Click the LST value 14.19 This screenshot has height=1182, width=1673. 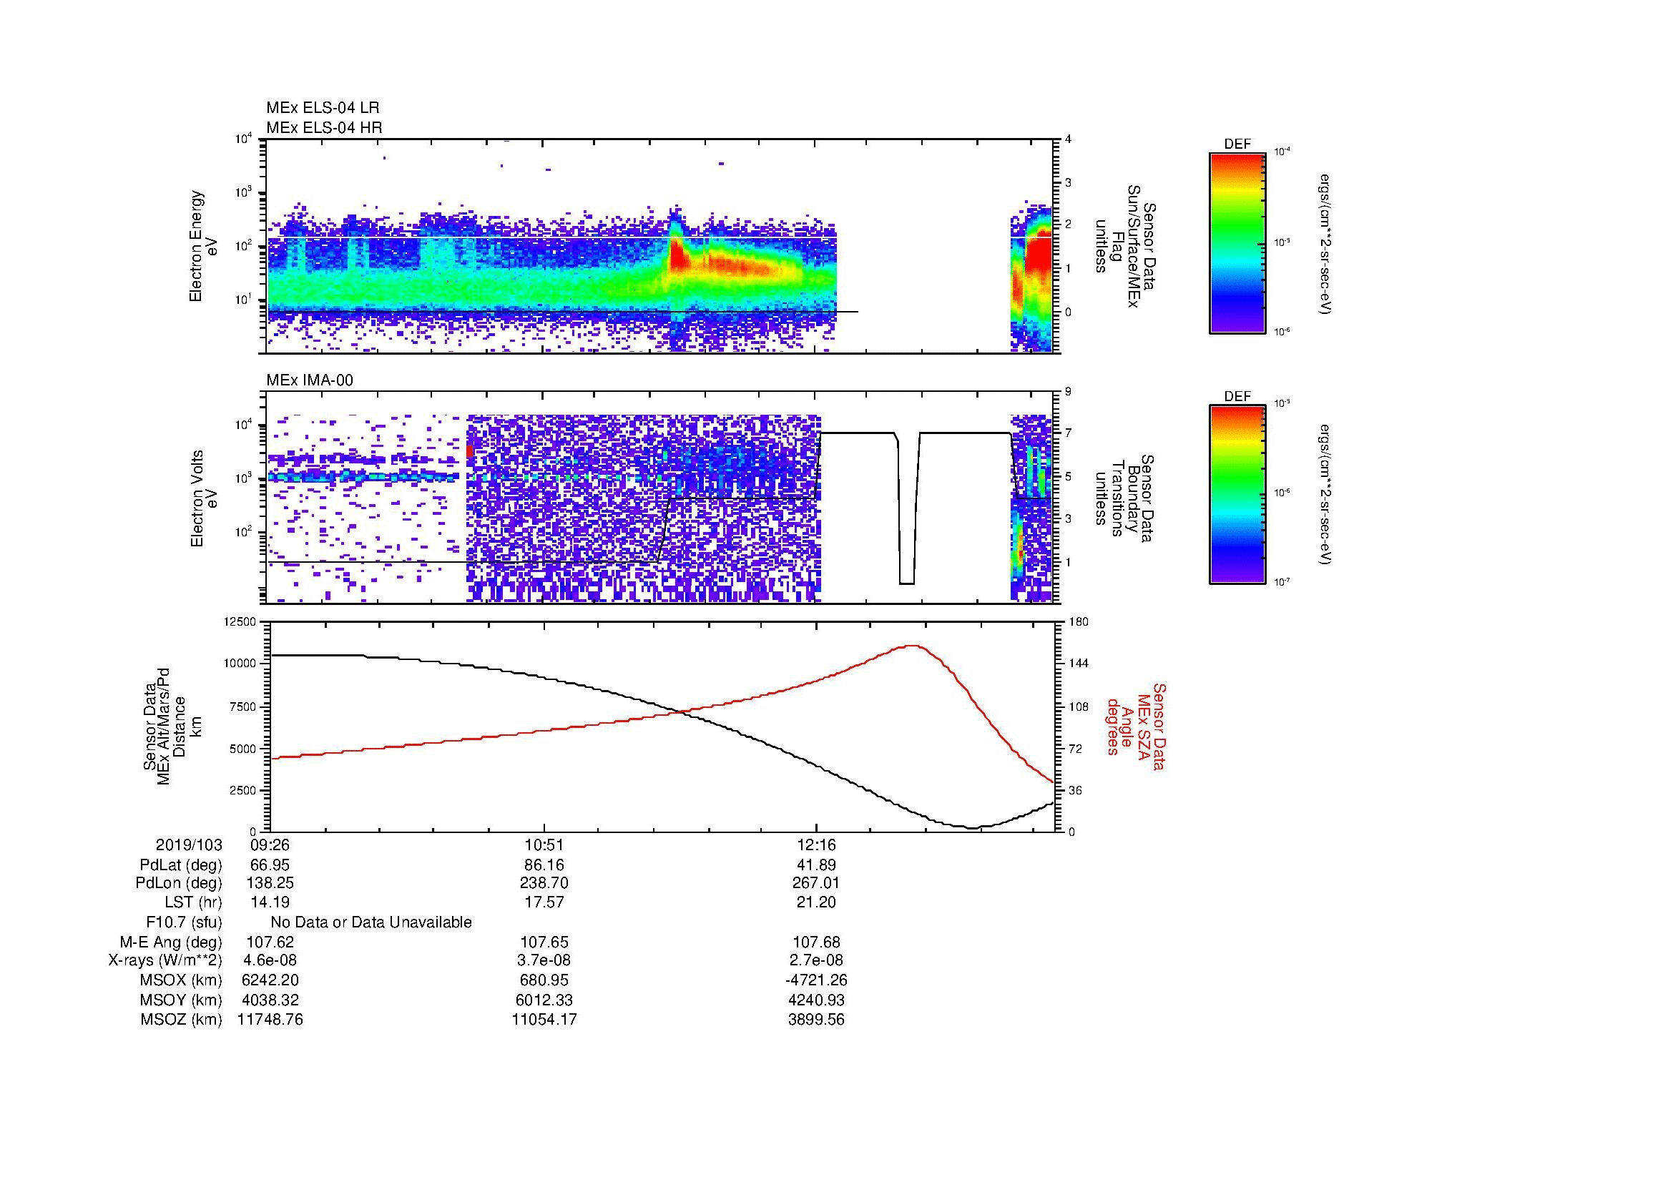(x=270, y=902)
